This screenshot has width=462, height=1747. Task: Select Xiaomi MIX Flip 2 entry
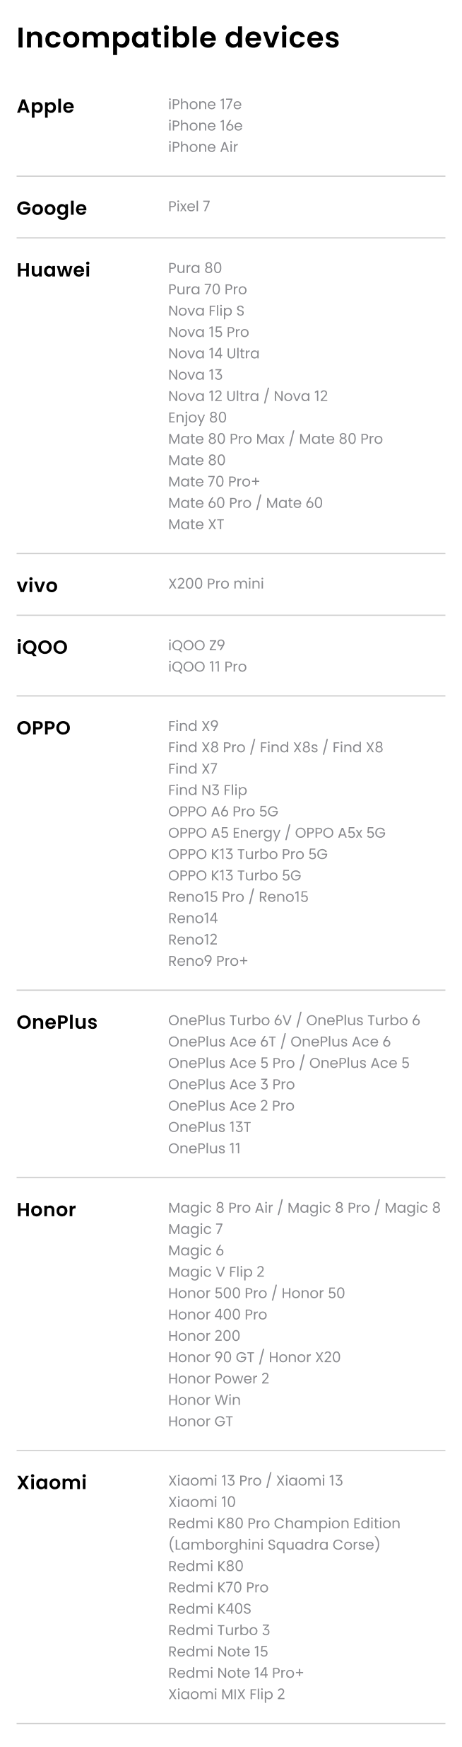[x=226, y=1695]
